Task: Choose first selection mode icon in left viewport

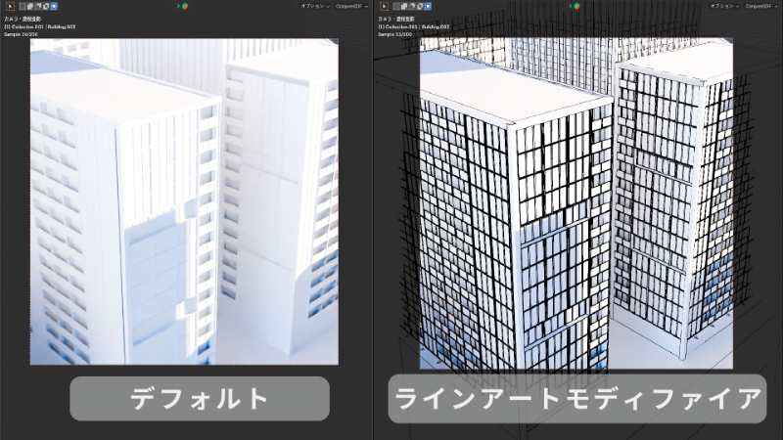Action: (x=23, y=6)
